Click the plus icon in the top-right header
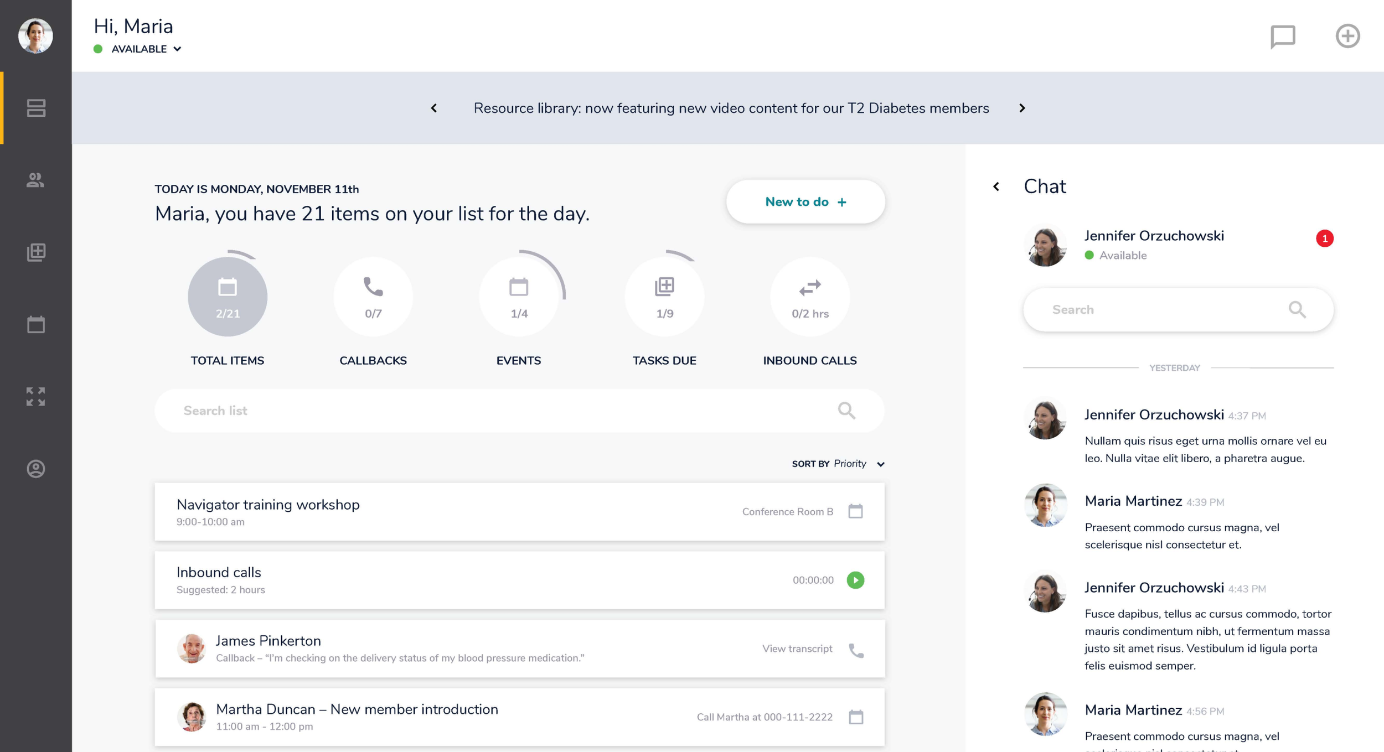 pos(1349,36)
